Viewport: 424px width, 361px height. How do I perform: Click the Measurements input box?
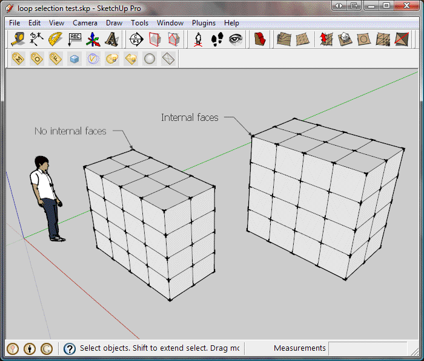coord(367,348)
